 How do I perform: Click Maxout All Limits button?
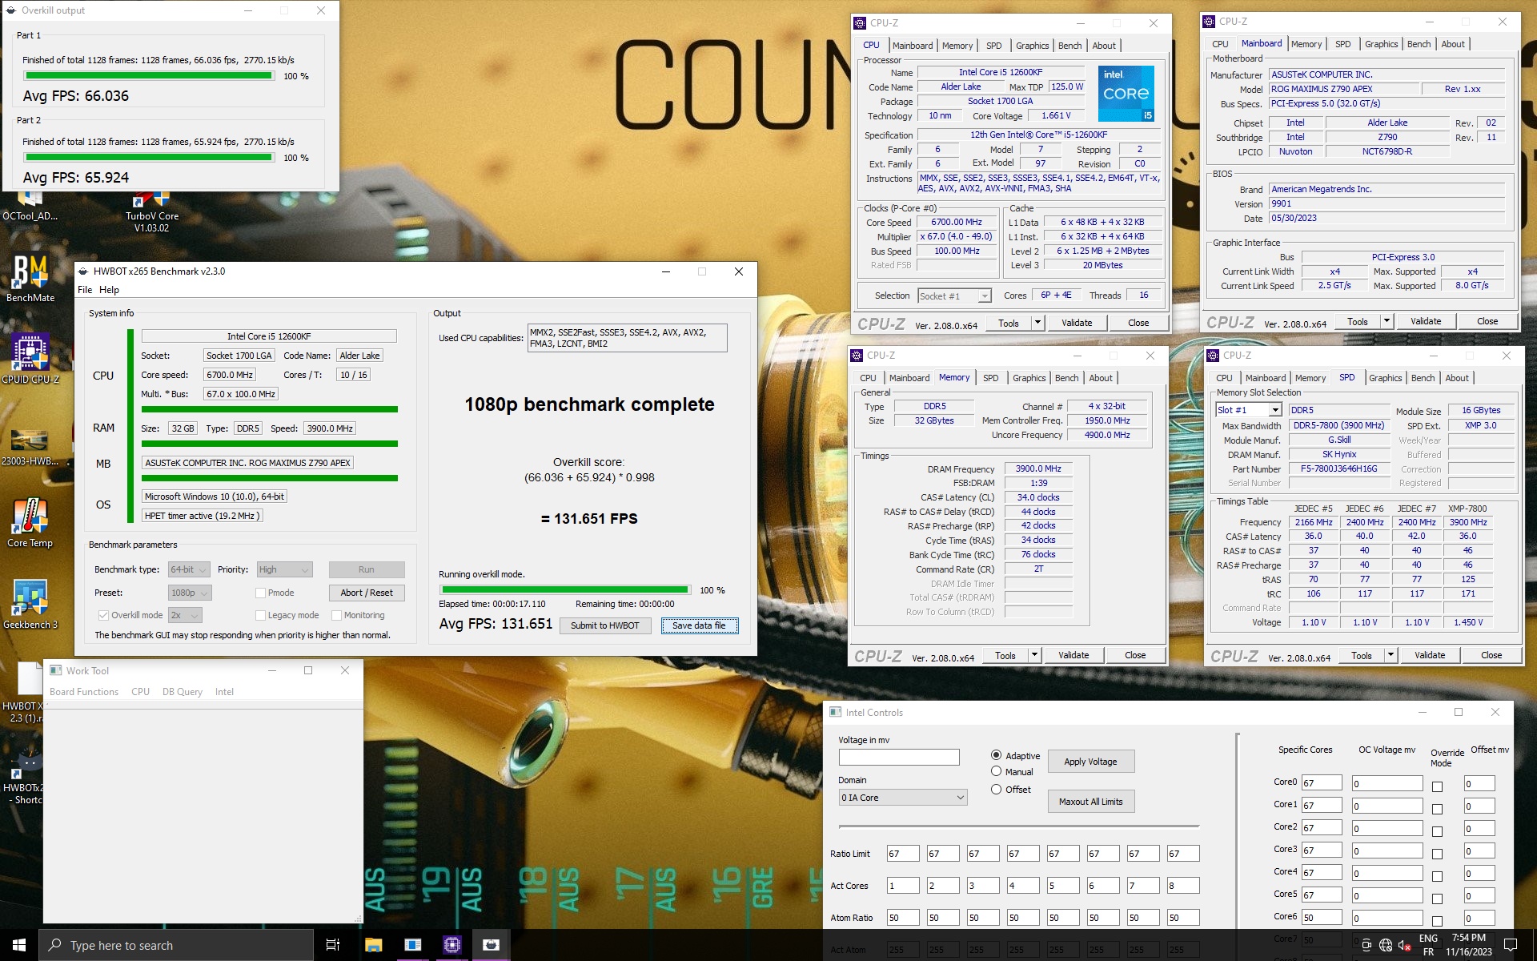click(x=1090, y=802)
